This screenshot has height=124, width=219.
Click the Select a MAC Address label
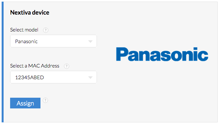coord(35,66)
